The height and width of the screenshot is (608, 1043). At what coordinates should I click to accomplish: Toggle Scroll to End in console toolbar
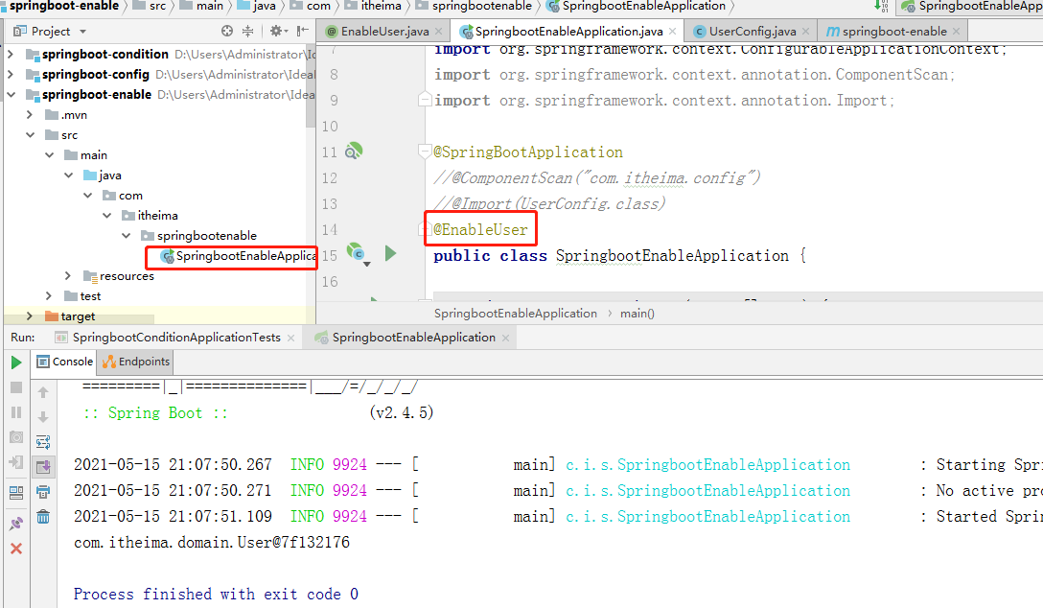(x=43, y=467)
